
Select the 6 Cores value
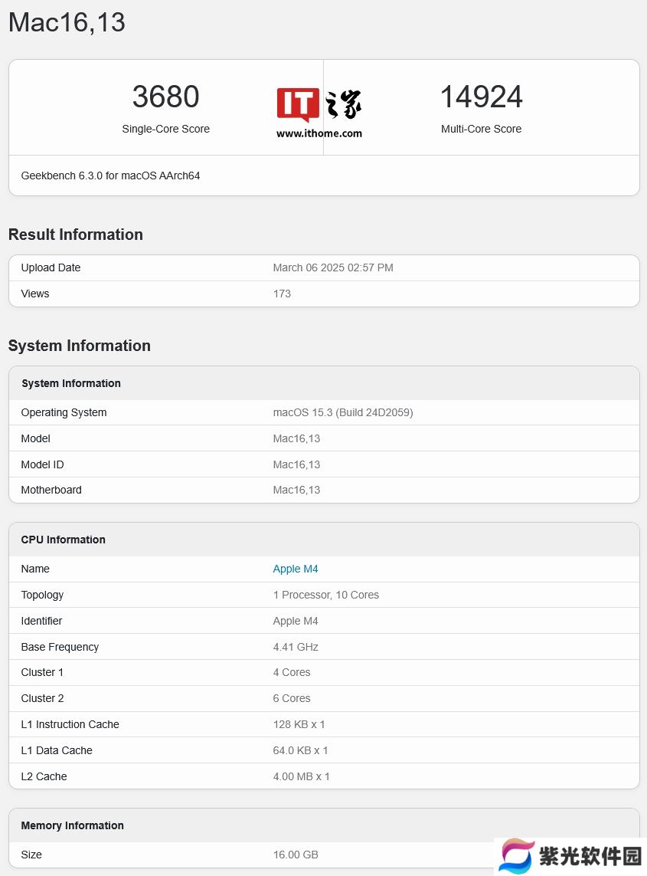[292, 698]
